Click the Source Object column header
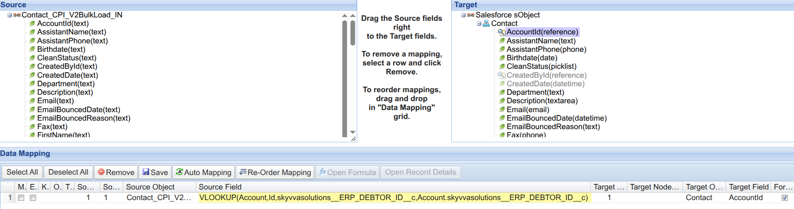 click(159, 187)
